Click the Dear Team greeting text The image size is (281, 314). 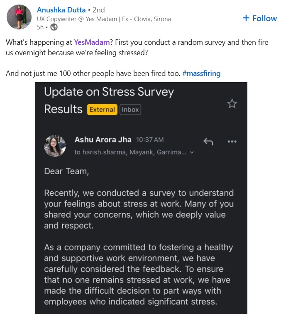(x=66, y=171)
